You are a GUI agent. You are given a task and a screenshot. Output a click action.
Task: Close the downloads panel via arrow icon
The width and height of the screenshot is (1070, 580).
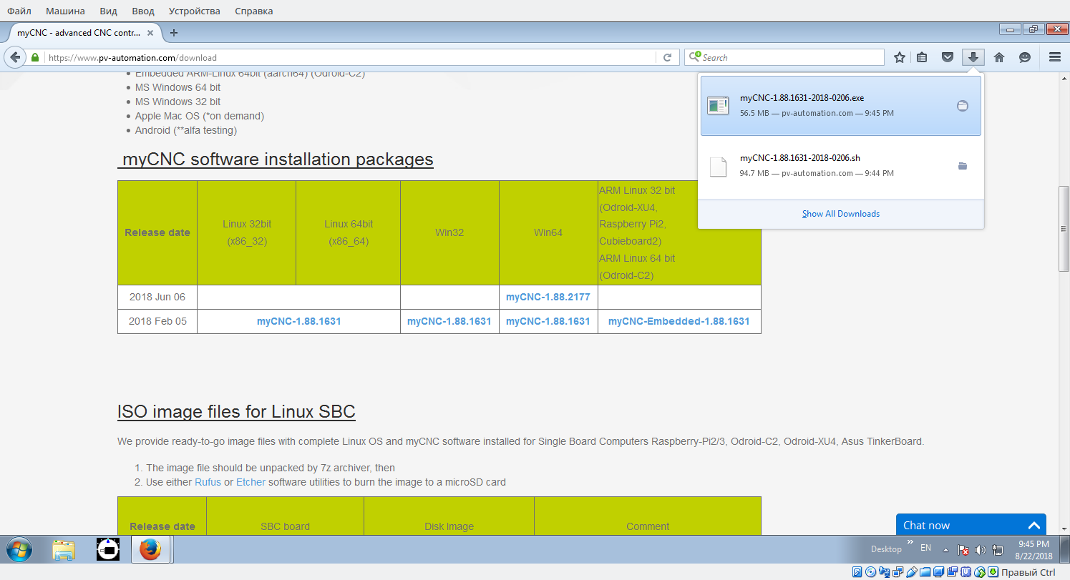coord(973,57)
